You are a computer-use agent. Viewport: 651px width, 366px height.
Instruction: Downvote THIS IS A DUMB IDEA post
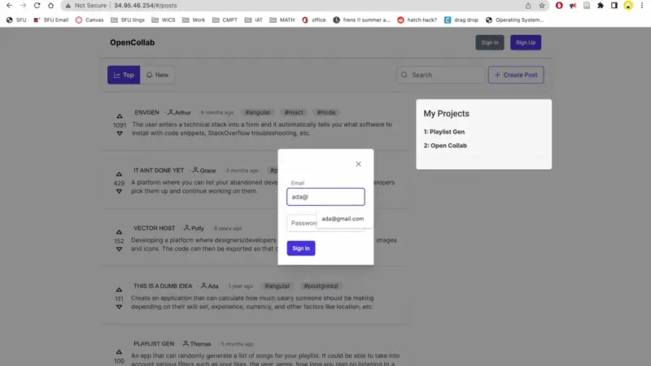pos(119,307)
